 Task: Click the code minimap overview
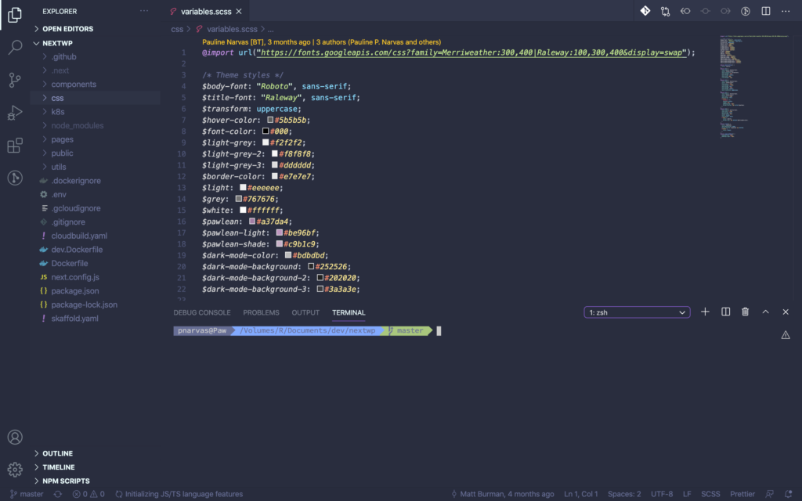[x=754, y=87]
